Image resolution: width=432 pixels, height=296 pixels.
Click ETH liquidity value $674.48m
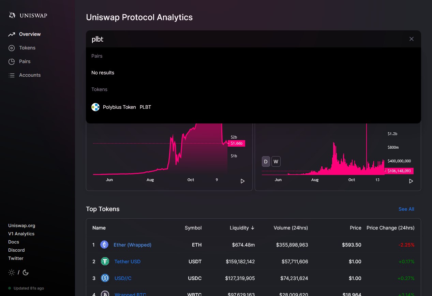click(x=243, y=245)
